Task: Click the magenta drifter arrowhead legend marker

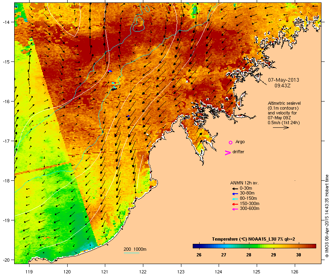Action: pos(228,153)
